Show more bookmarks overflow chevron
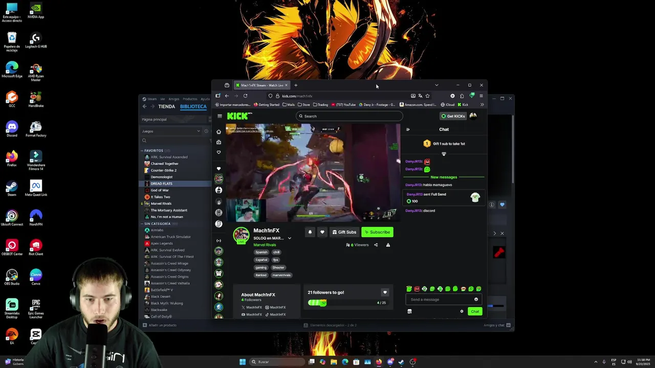This screenshot has height=368, width=655. pos(482,105)
